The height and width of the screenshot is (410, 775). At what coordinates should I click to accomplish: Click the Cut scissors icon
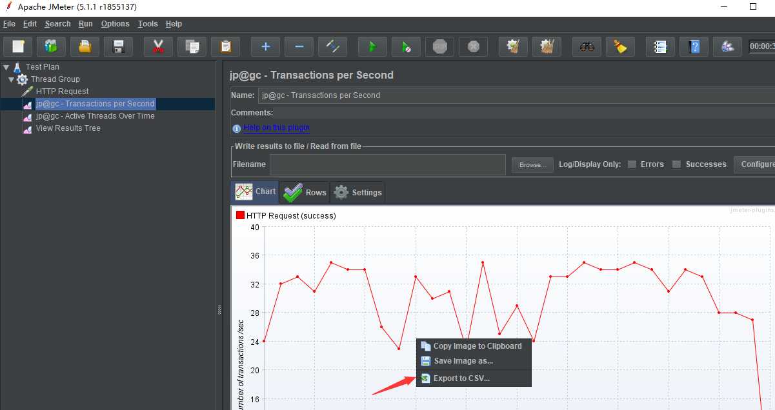(x=158, y=46)
